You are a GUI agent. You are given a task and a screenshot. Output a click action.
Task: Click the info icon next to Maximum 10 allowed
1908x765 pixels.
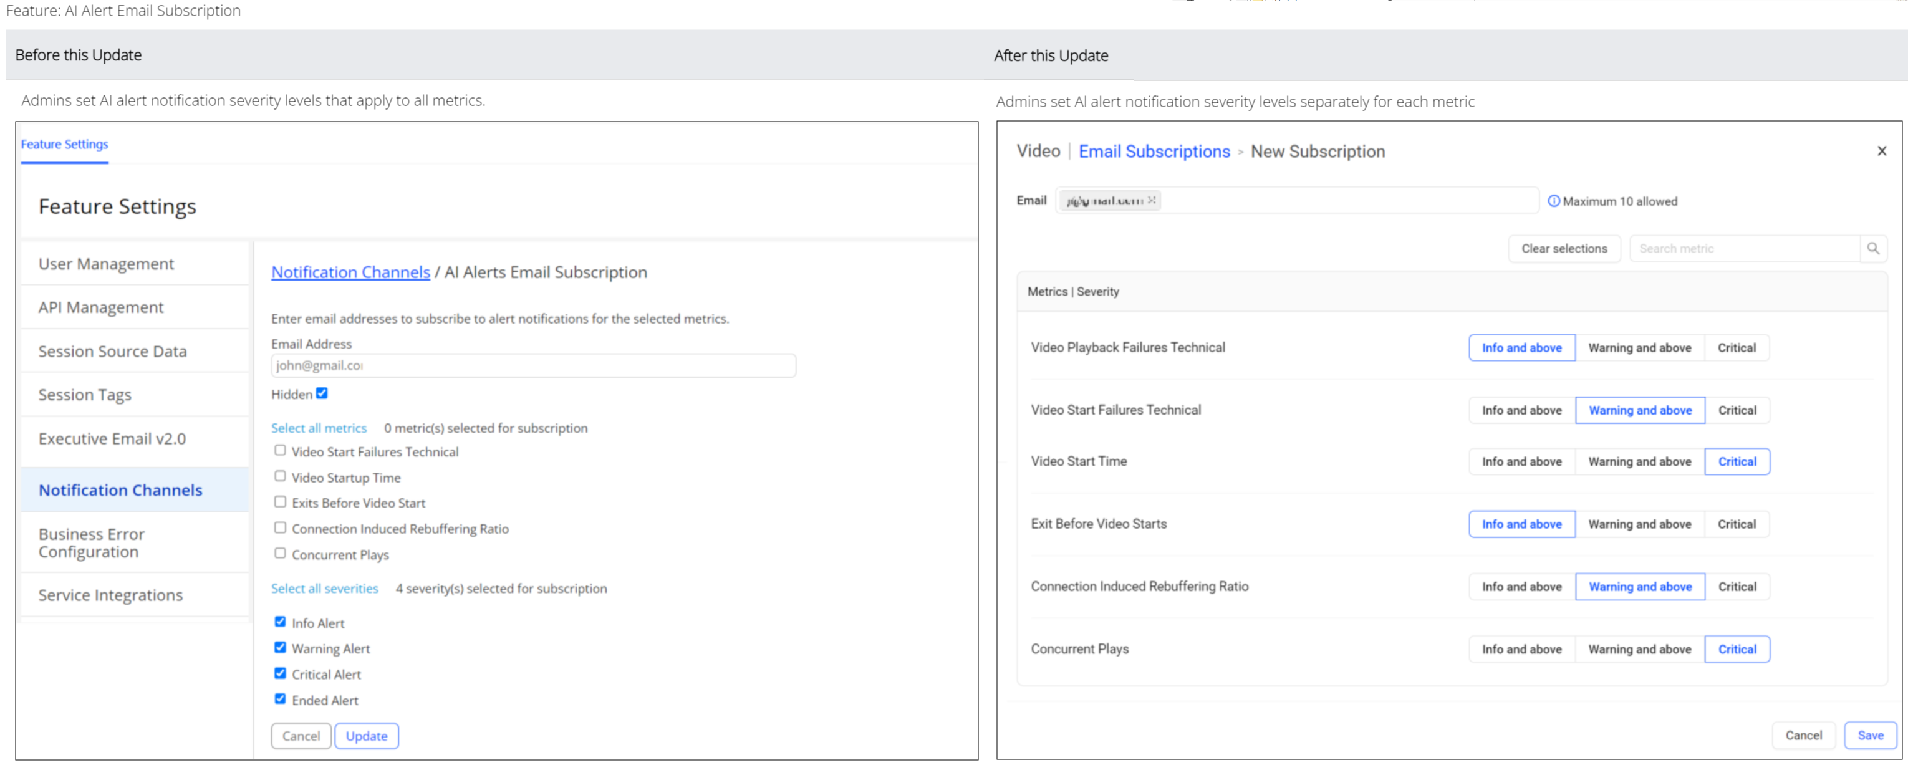(1554, 201)
